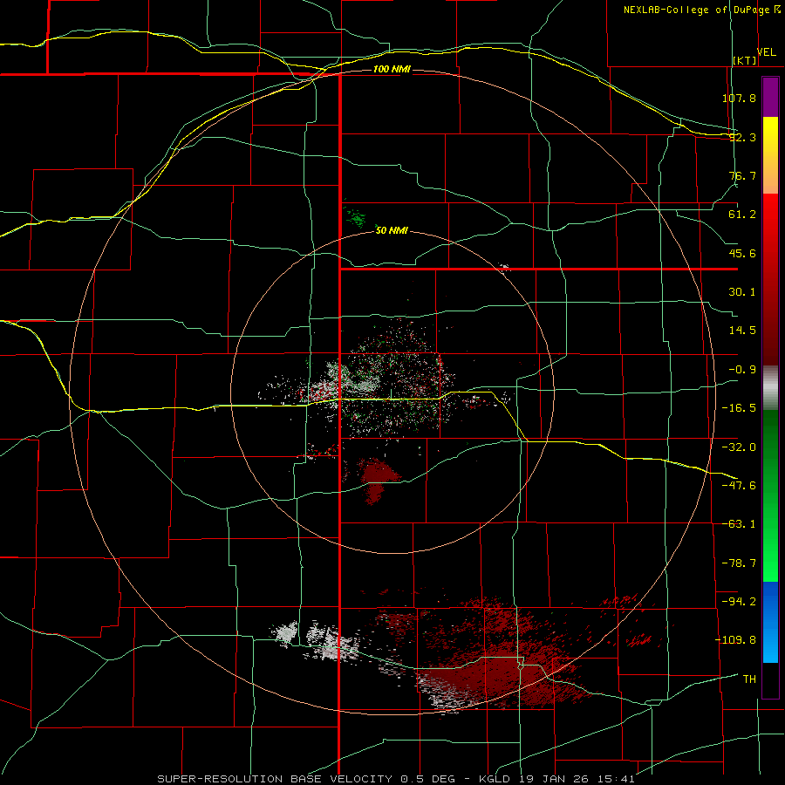Click the 76.7 velocity scale value
Viewport: 785px width, 785px height.
coord(742,175)
